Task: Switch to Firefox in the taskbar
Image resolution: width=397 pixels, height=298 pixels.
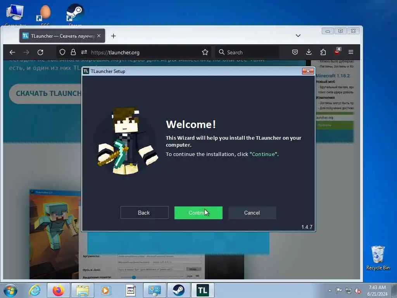Action: coord(59,290)
